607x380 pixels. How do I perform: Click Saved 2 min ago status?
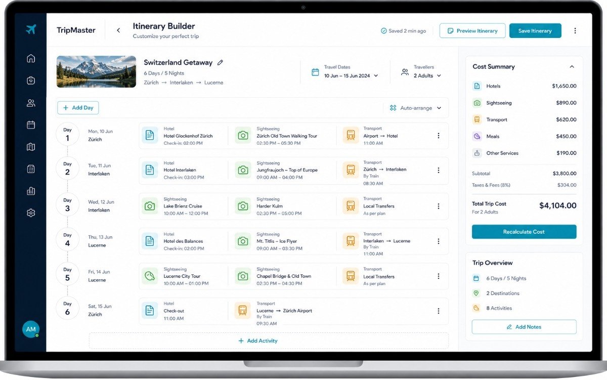[x=403, y=31]
